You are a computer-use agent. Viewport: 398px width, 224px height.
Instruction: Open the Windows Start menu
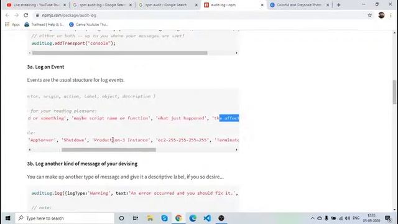(8, 218)
